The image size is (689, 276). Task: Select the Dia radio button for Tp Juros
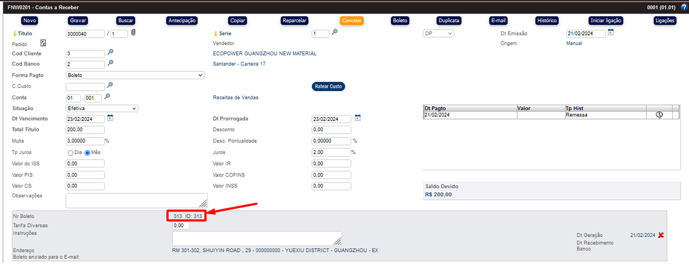coord(70,152)
